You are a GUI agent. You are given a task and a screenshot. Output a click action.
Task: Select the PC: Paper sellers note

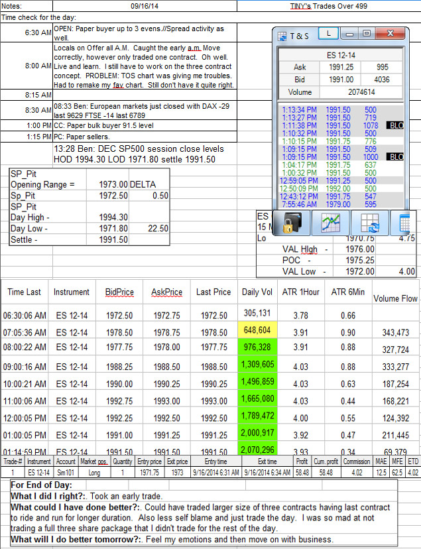tap(145, 137)
